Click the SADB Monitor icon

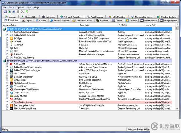pyautogui.click(x=12, y=96)
